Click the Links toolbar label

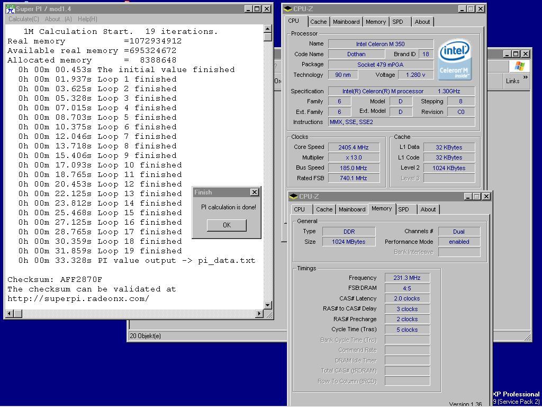click(512, 81)
